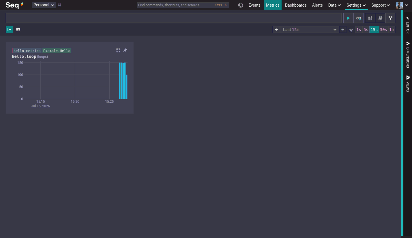Screen dimensions: 412x238
Task: Set grouping interval to 1m
Action: click(392, 30)
